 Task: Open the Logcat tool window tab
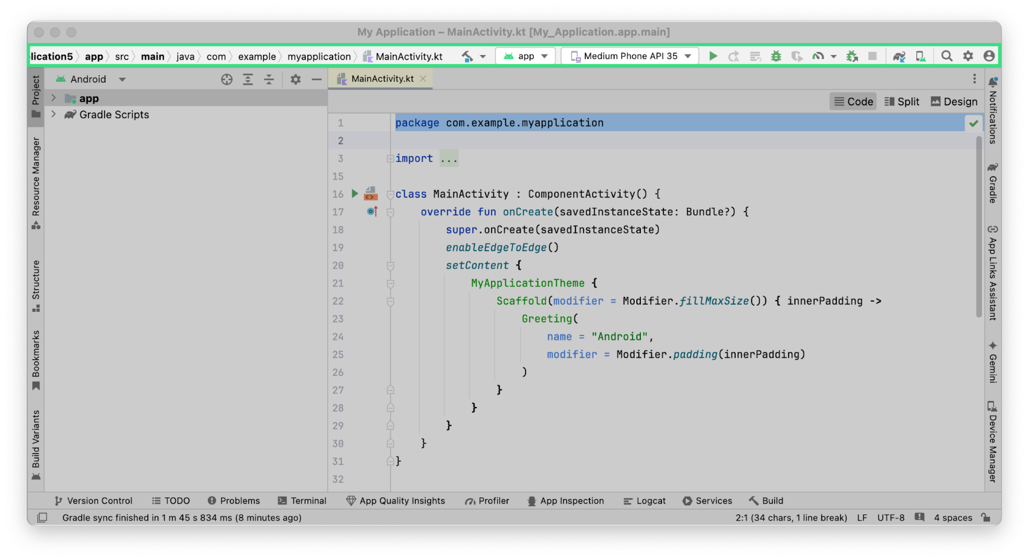click(x=644, y=500)
